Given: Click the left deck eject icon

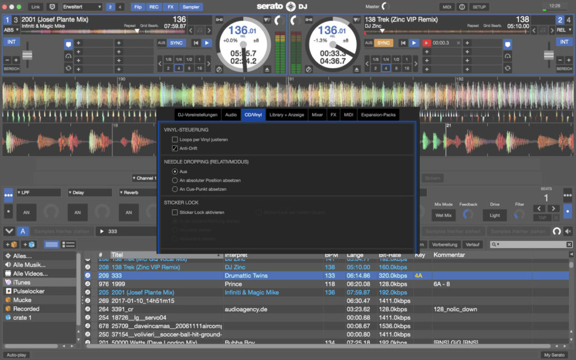Looking at the screenshot, I should coord(268,69).
